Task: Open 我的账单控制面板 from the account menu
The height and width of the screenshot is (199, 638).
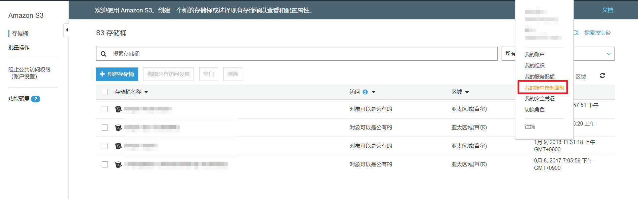Action: 544,88
